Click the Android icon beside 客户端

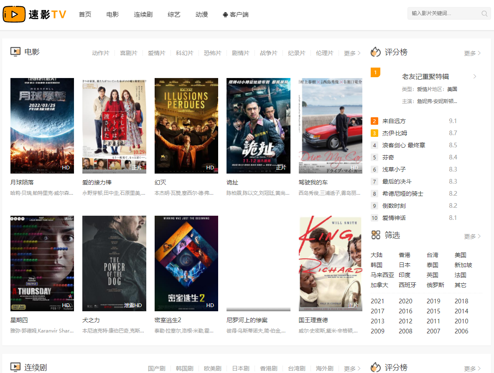point(225,15)
